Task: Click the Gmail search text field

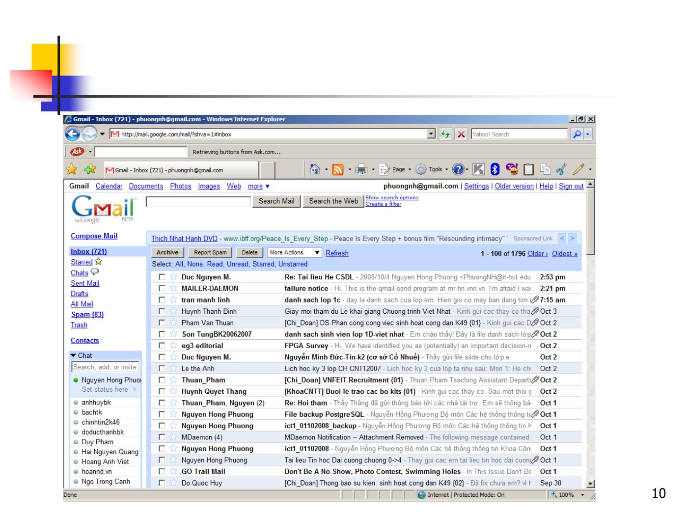Action: tap(198, 201)
